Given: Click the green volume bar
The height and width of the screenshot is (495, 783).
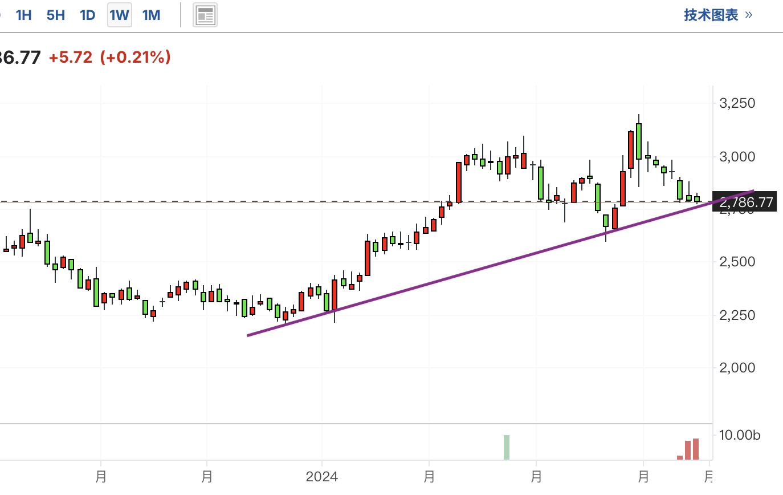Looking at the screenshot, I should pyautogui.click(x=507, y=447).
